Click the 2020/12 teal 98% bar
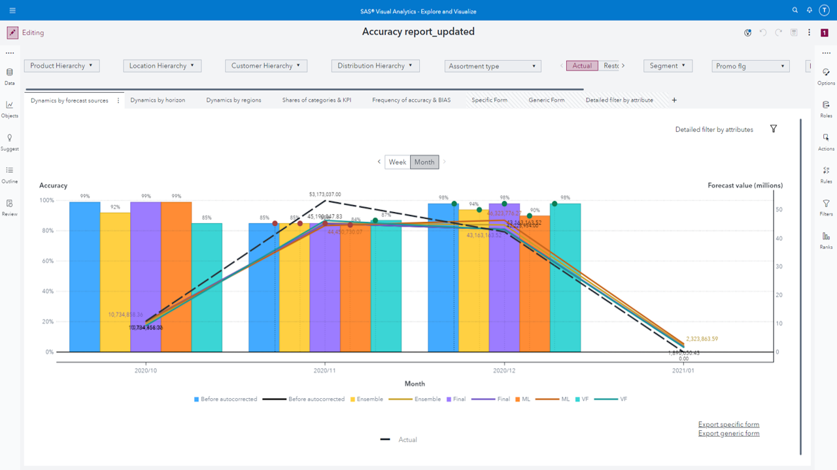Screen dimensions: 837x470 [x=566, y=277]
